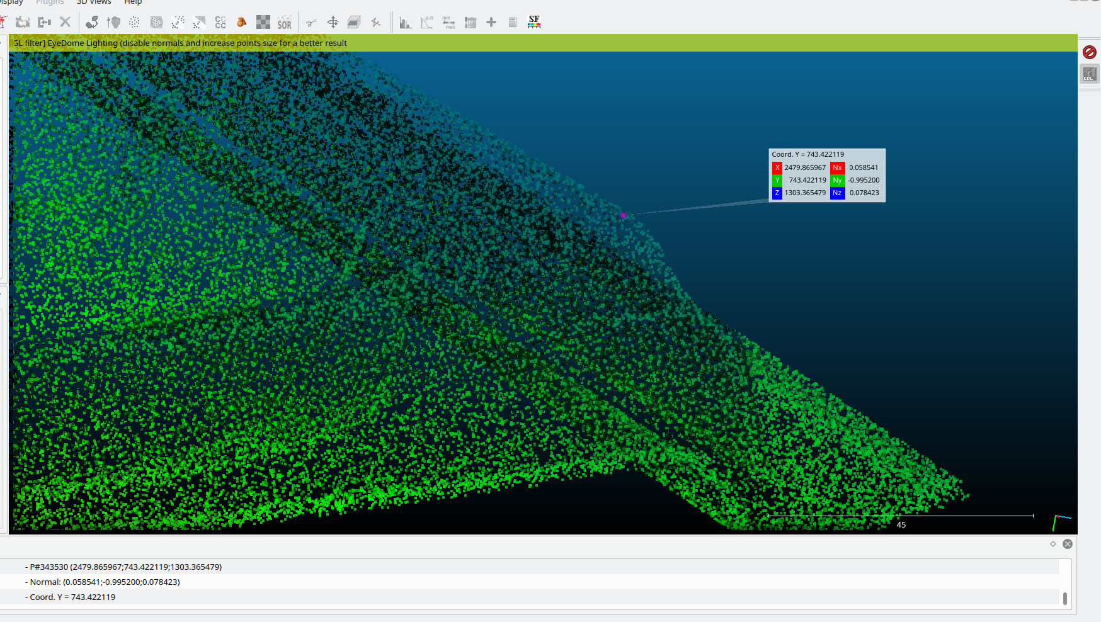
Task: Open the calculator icon in toolbar
Action: coord(513,23)
